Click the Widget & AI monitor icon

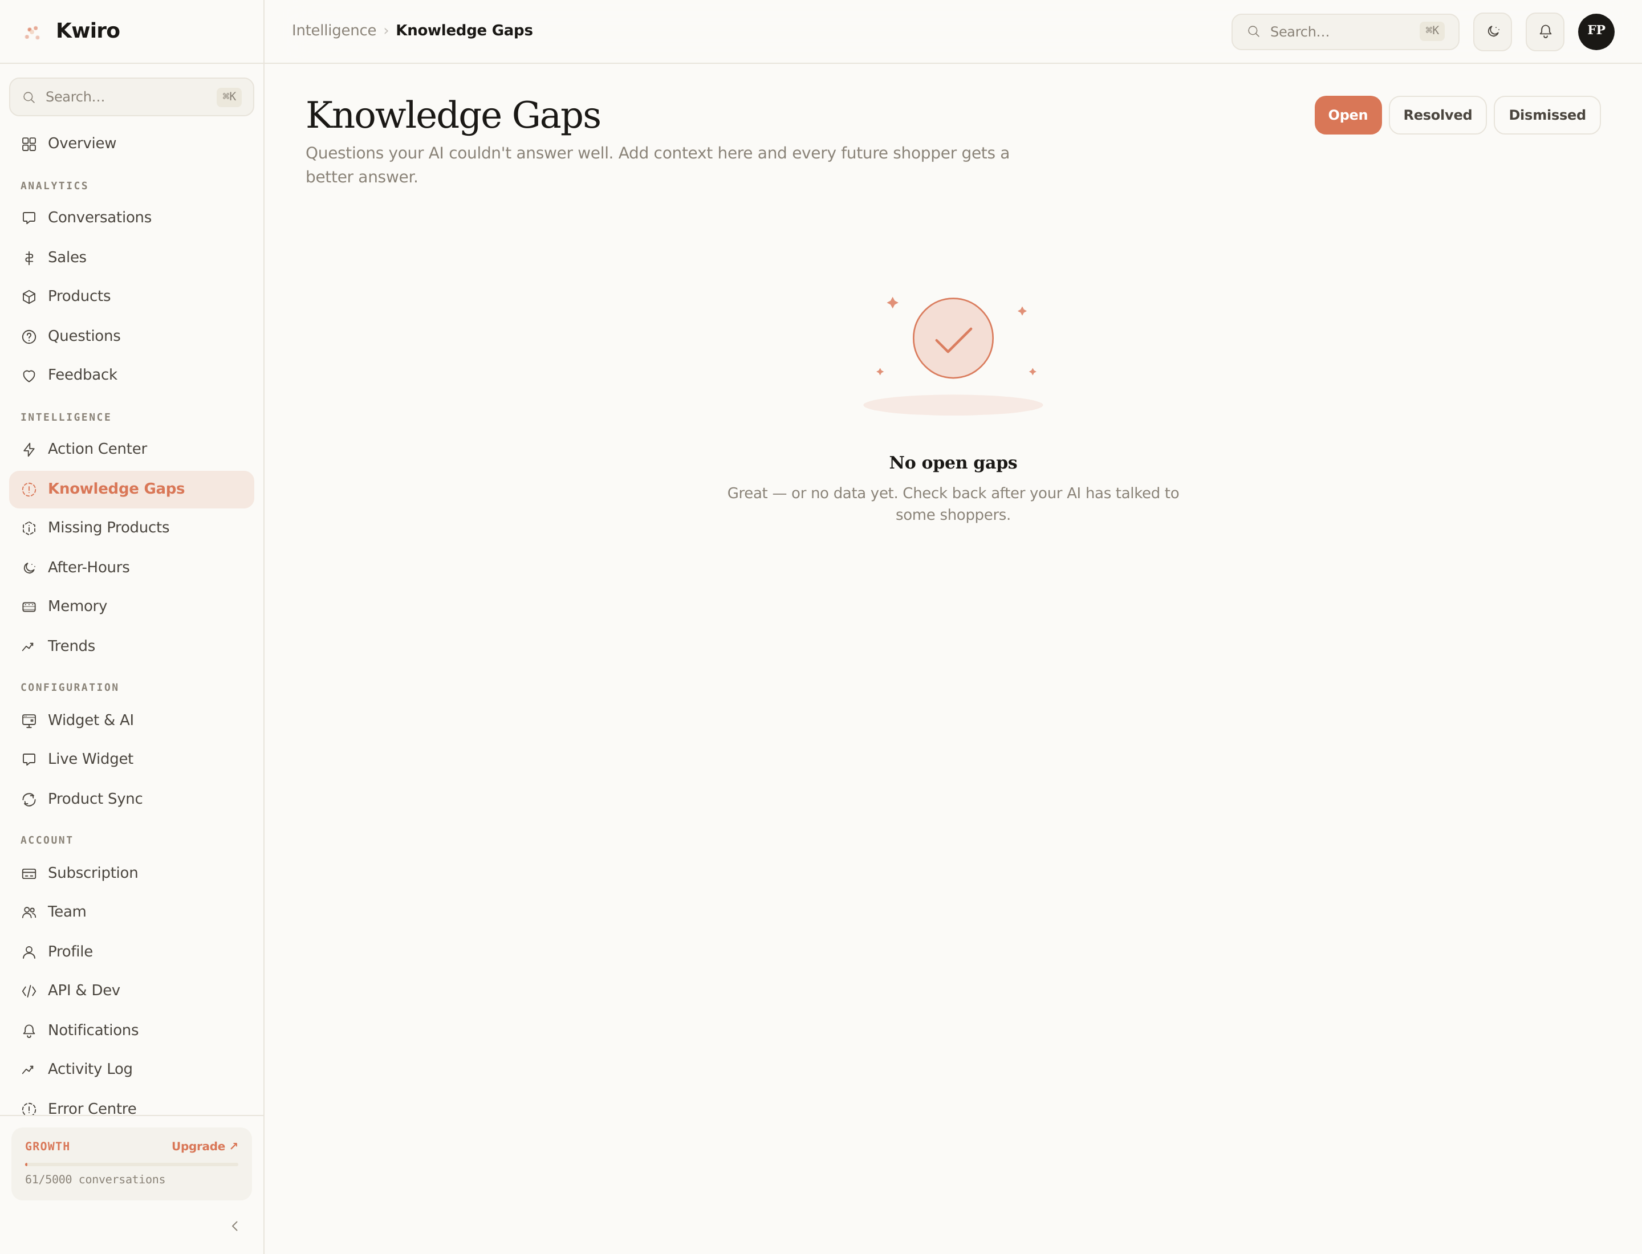point(29,721)
